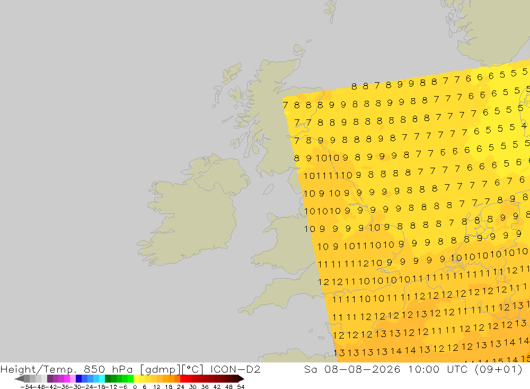The height and width of the screenshot is (389, 530).
Task: Click the 'ICON-D2' model name label
Action: [235, 369]
